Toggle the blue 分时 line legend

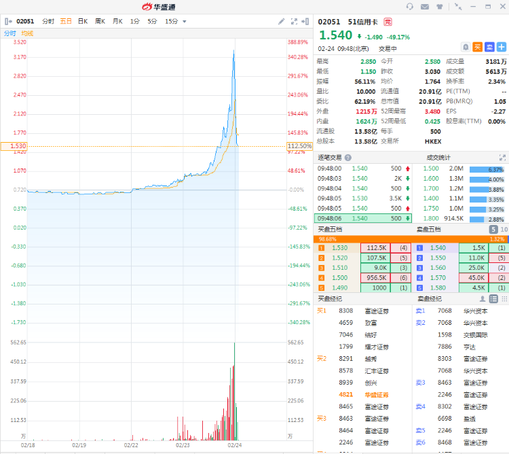[10, 33]
